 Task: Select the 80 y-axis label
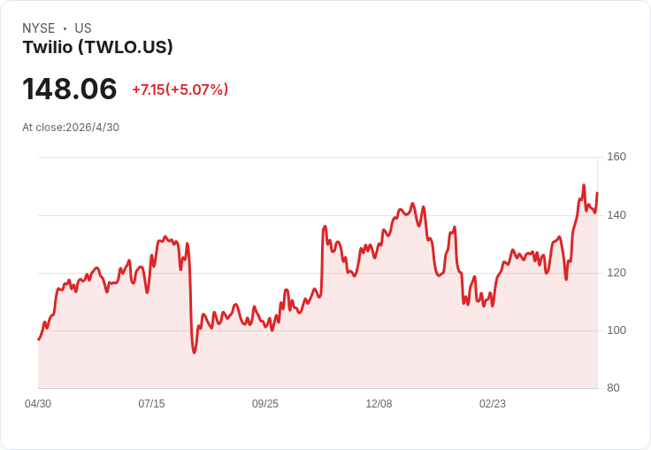click(x=613, y=388)
